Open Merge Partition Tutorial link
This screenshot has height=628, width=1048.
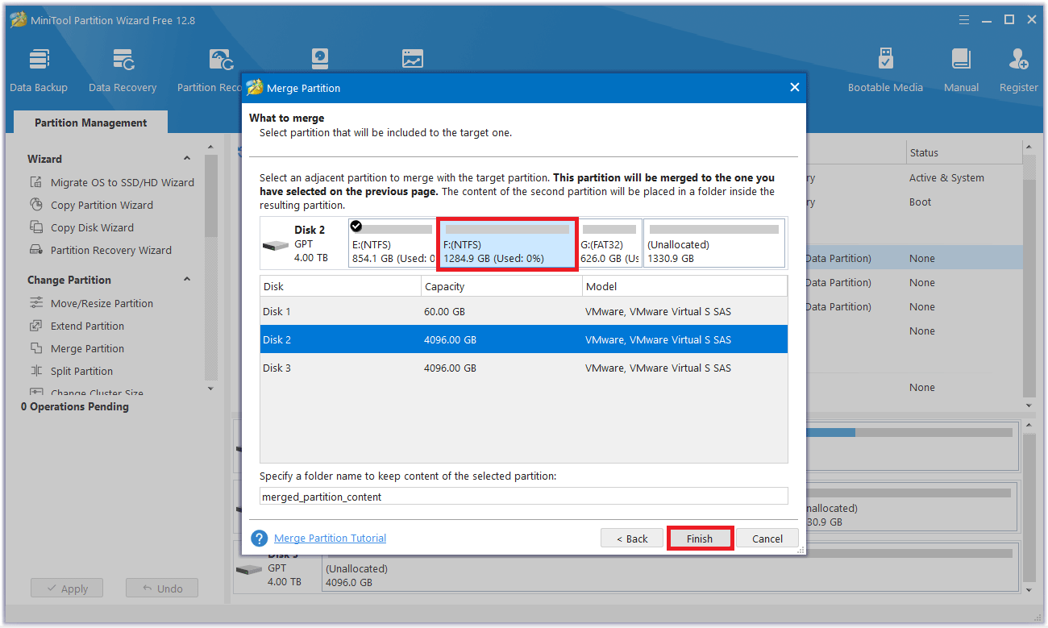coord(330,539)
